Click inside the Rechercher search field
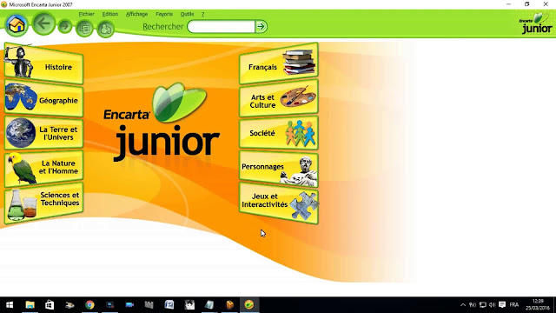 click(221, 27)
